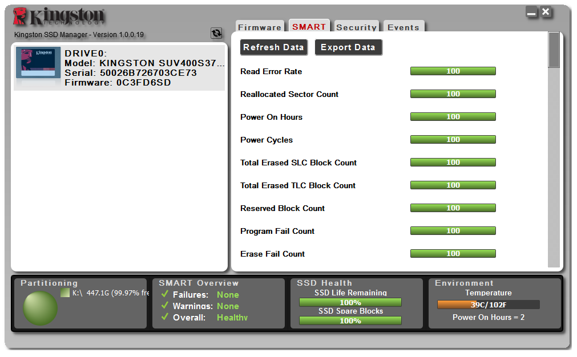Viewport: 577px width, 357px height.
Task: Click the Warnings green checkmark icon
Action: pyautogui.click(x=165, y=306)
